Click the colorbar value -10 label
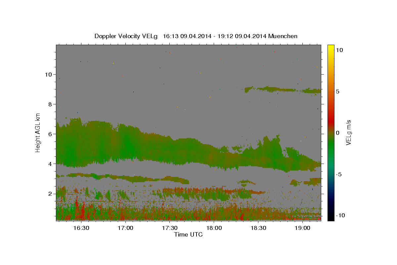Image resolution: width=397 pixels, height=265 pixels. pos(340,216)
